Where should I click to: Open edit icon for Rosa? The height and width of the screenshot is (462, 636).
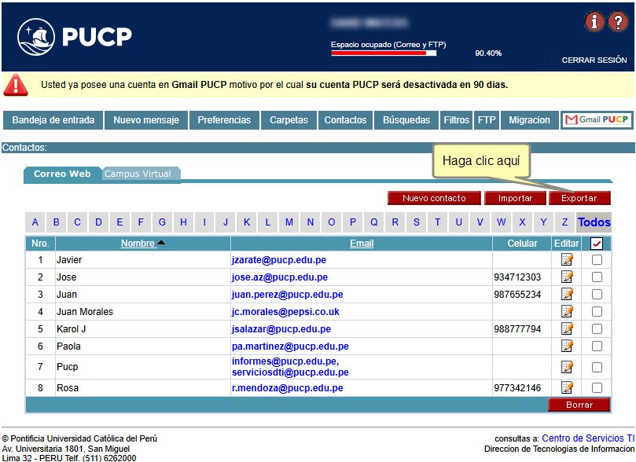click(567, 388)
